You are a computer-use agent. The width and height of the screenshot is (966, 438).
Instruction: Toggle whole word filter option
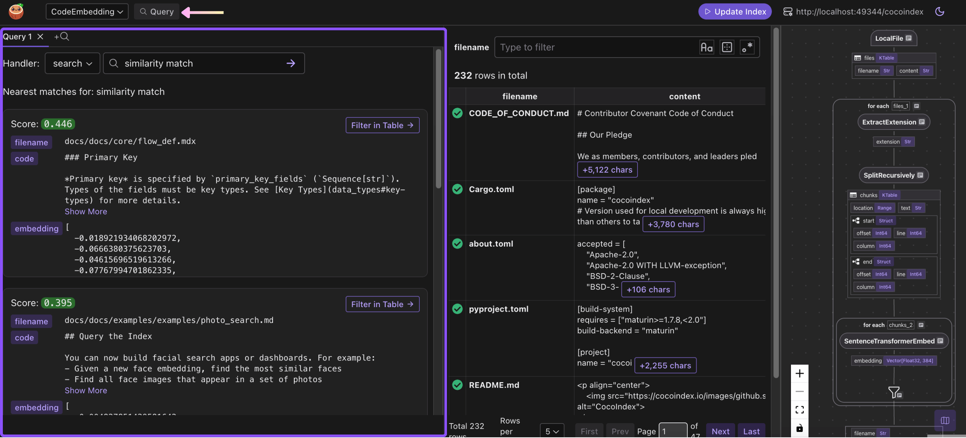(727, 47)
